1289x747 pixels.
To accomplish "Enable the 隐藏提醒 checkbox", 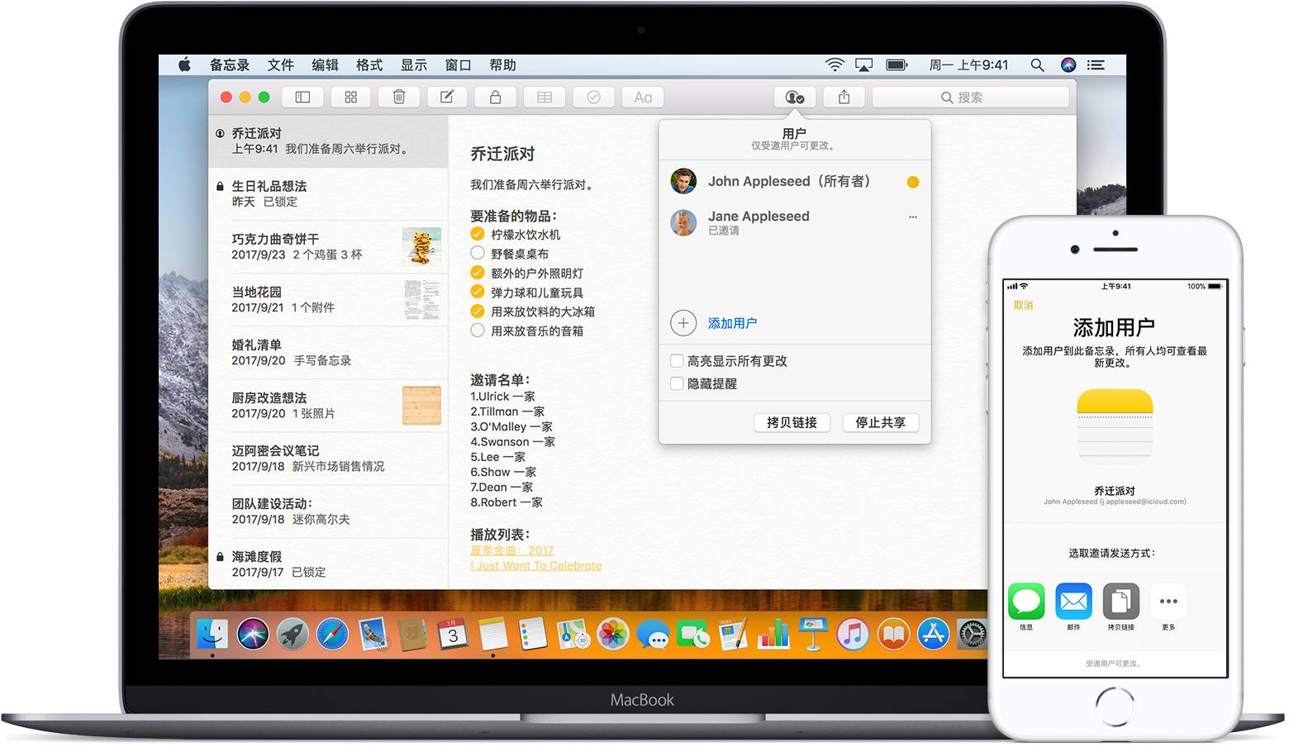I will pos(676,383).
